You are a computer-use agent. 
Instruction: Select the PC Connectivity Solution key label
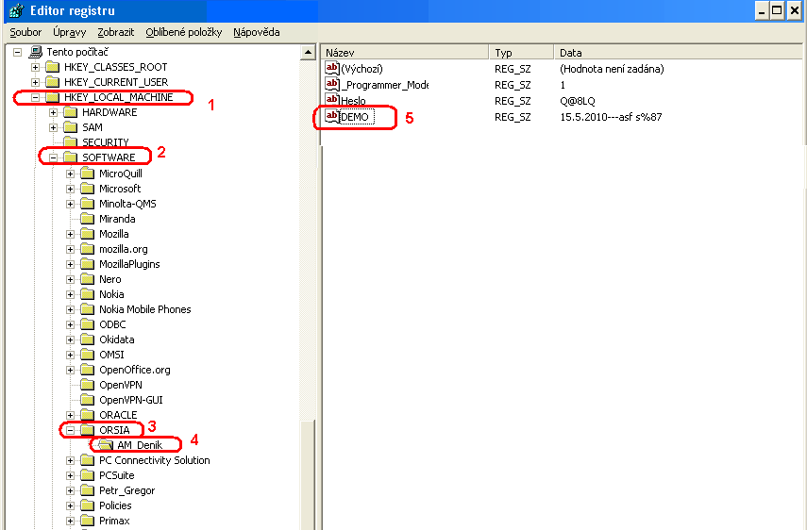pos(155,460)
